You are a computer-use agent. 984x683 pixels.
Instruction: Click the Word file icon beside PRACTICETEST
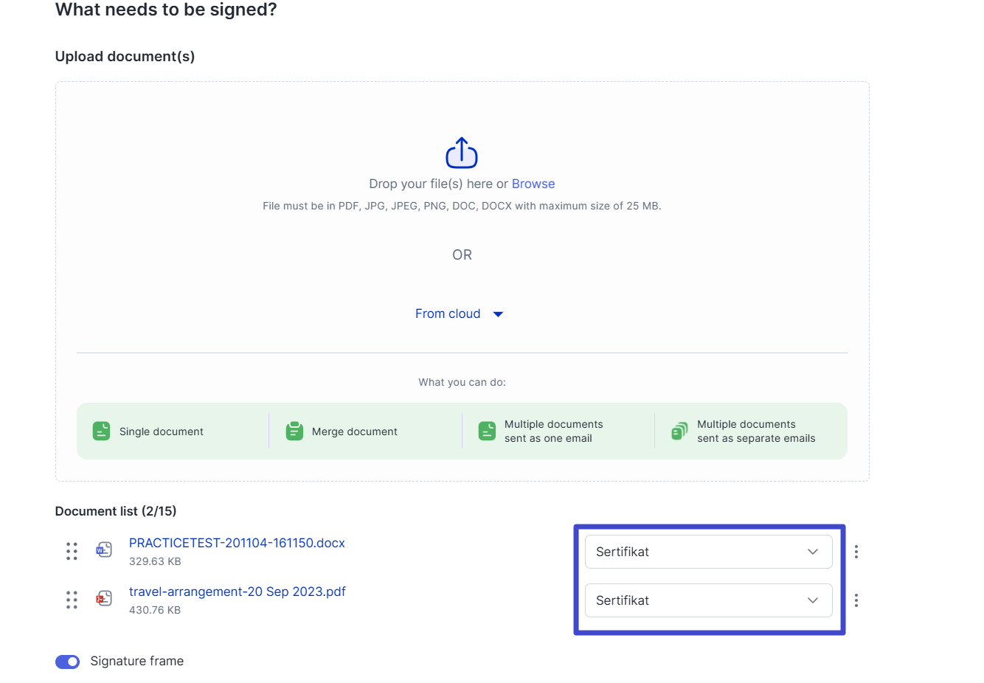tap(104, 549)
